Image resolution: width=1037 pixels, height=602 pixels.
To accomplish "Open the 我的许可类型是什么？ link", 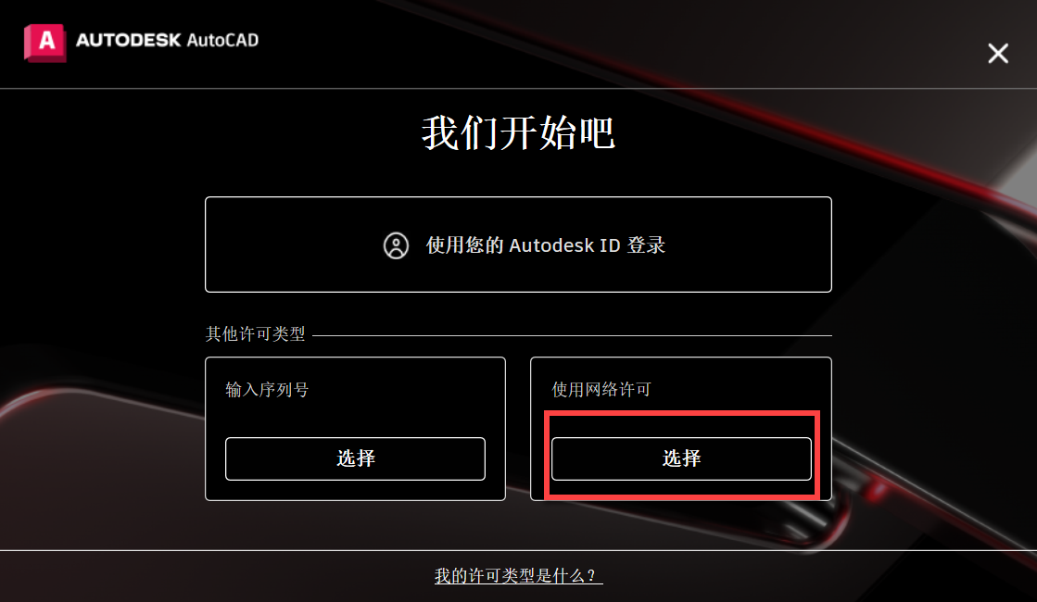I will click(x=518, y=575).
